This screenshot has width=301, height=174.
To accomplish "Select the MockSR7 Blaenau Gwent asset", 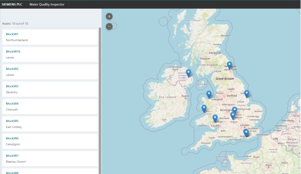I will (x=50, y=159).
